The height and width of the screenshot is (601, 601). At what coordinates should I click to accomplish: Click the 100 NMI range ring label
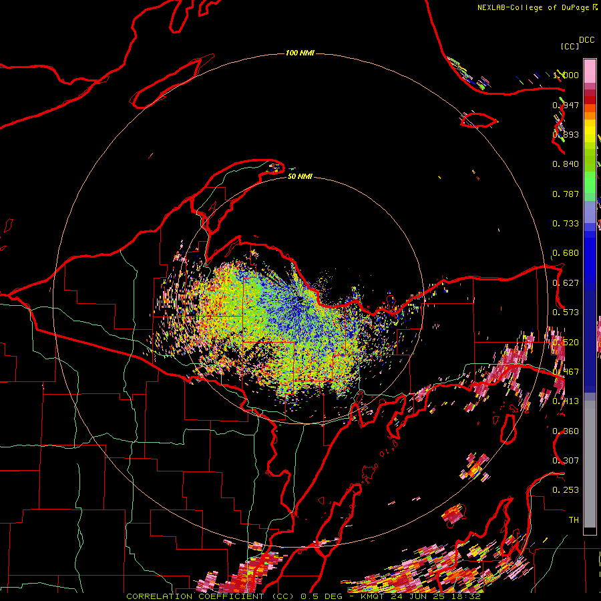pyautogui.click(x=300, y=53)
